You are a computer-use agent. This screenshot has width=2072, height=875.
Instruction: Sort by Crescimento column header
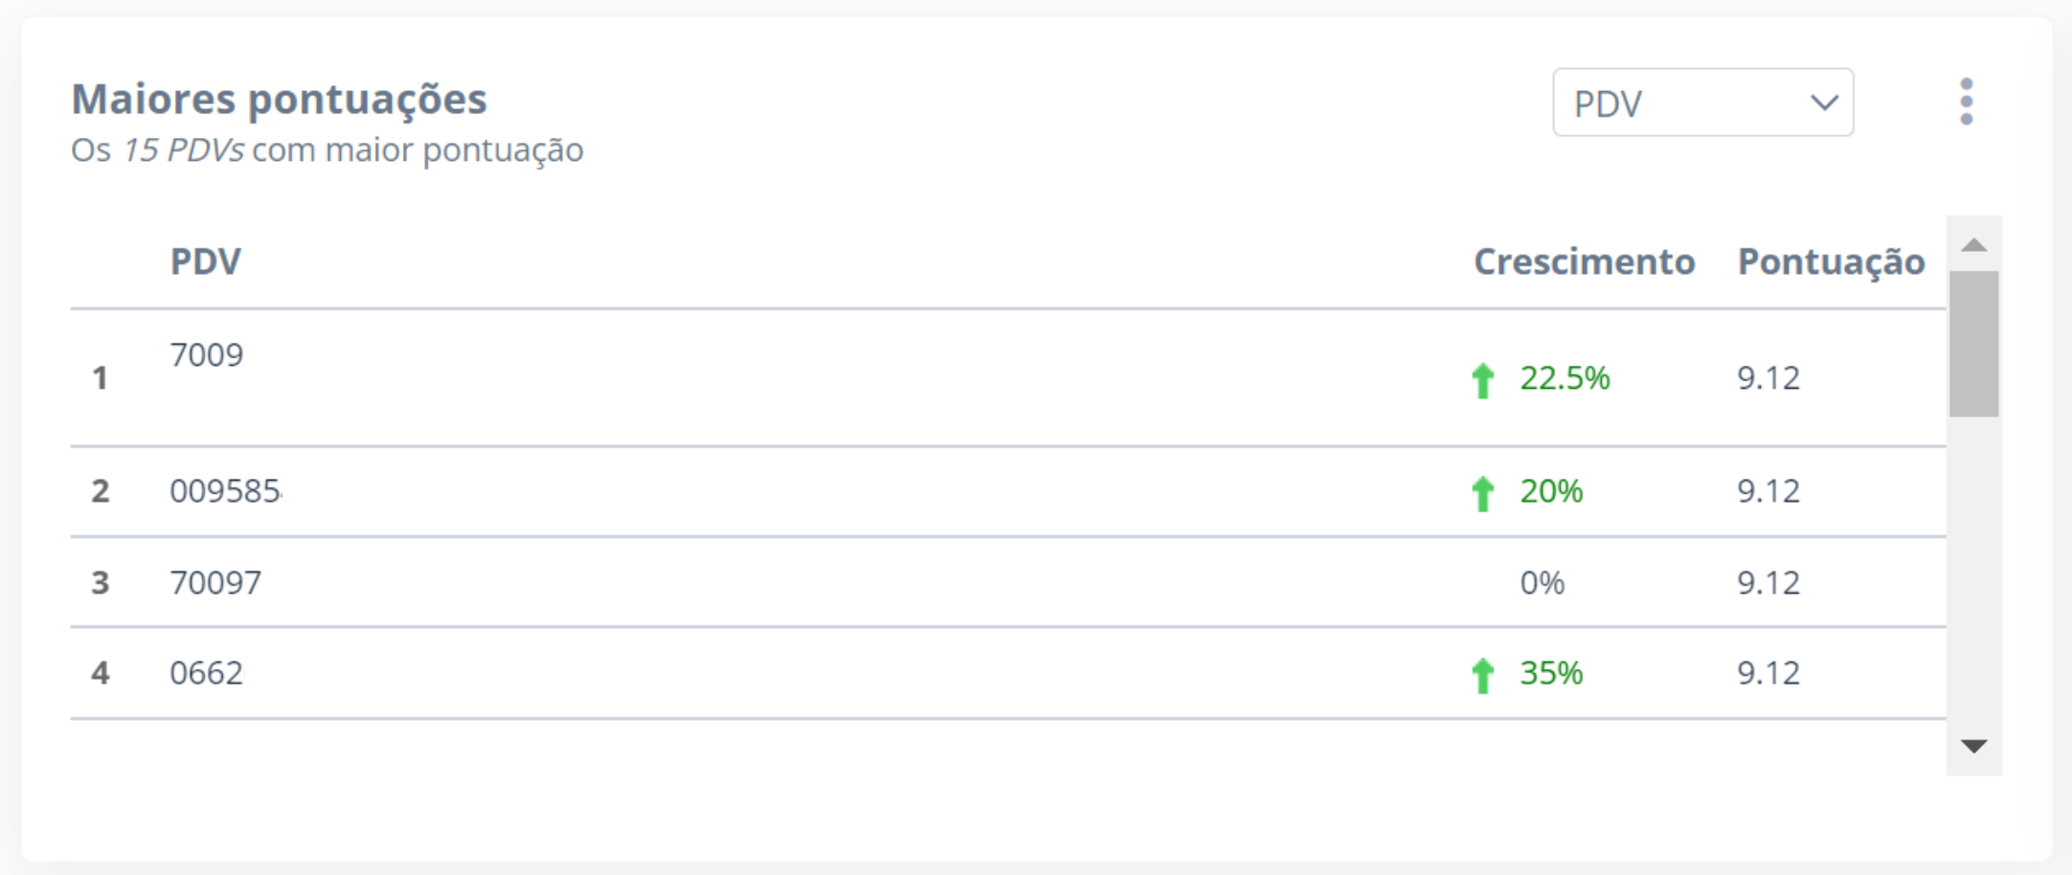(x=1584, y=261)
